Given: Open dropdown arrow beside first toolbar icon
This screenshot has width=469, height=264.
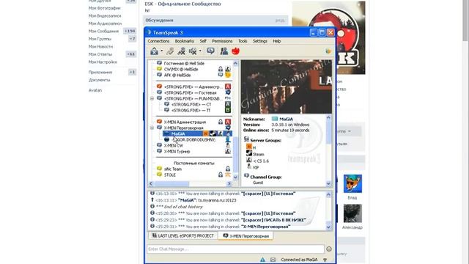Looking at the screenshot, I should (162, 51).
